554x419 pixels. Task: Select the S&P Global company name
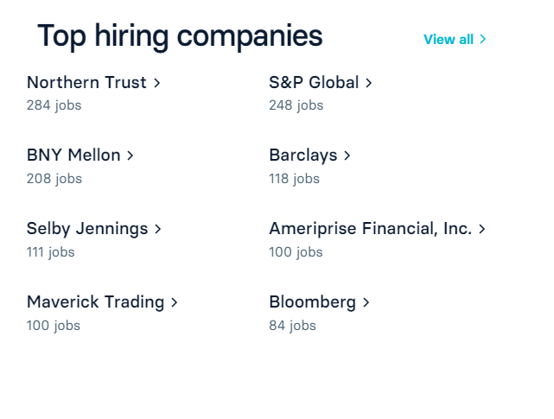(314, 82)
